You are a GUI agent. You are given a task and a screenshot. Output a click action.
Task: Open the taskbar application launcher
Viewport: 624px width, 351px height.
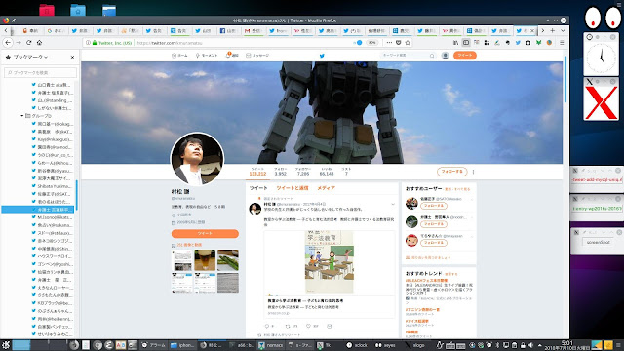coord(6,345)
